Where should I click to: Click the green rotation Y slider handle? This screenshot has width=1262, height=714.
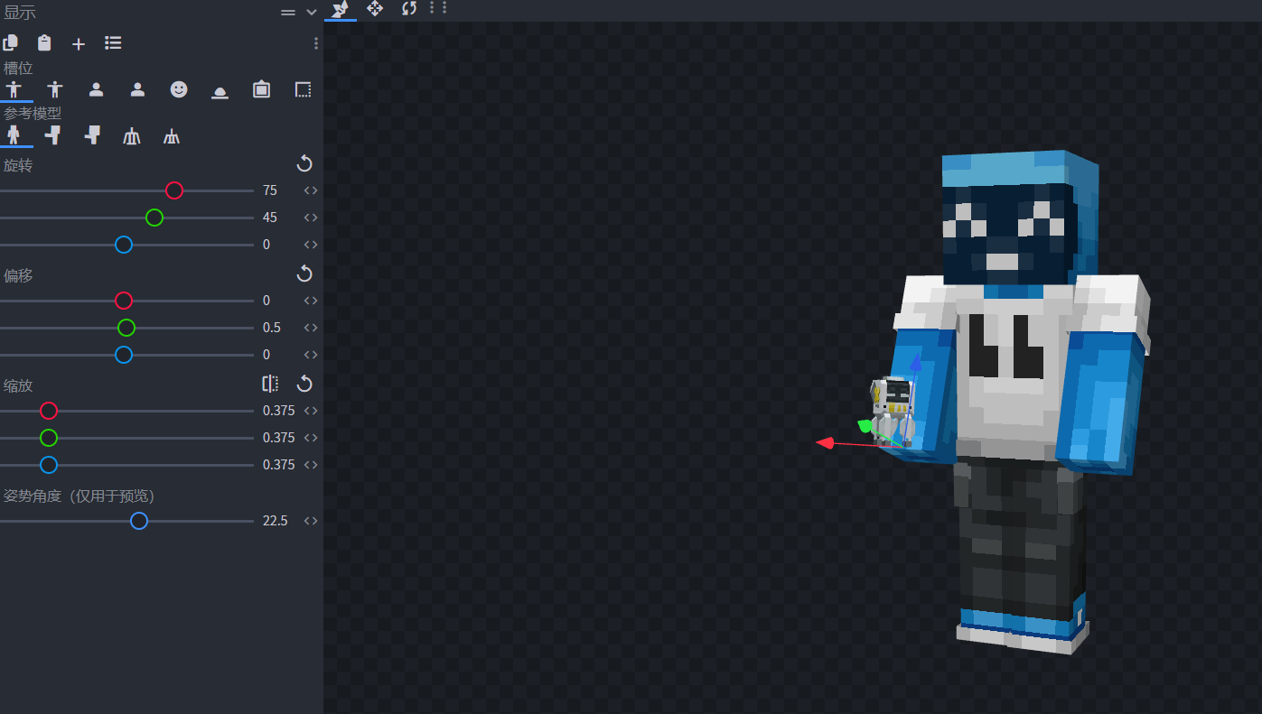[x=154, y=218]
